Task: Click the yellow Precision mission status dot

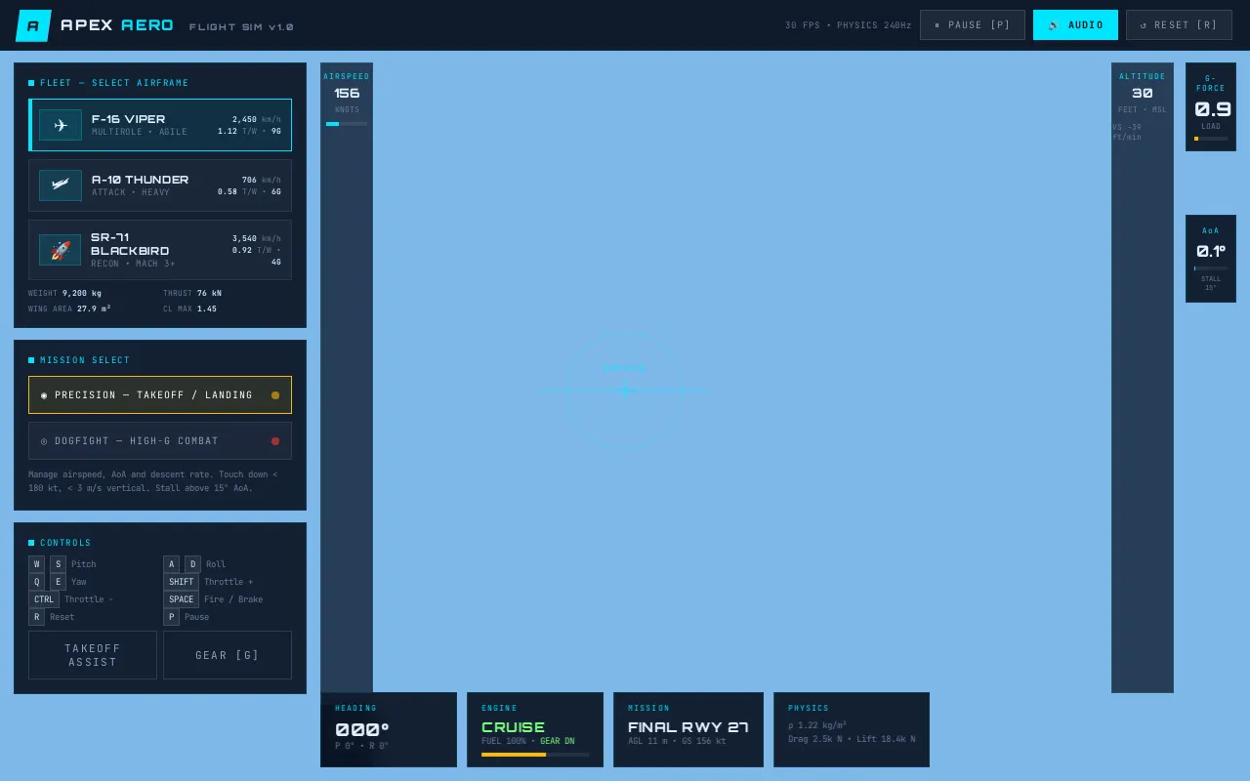Action: (x=275, y=395)
